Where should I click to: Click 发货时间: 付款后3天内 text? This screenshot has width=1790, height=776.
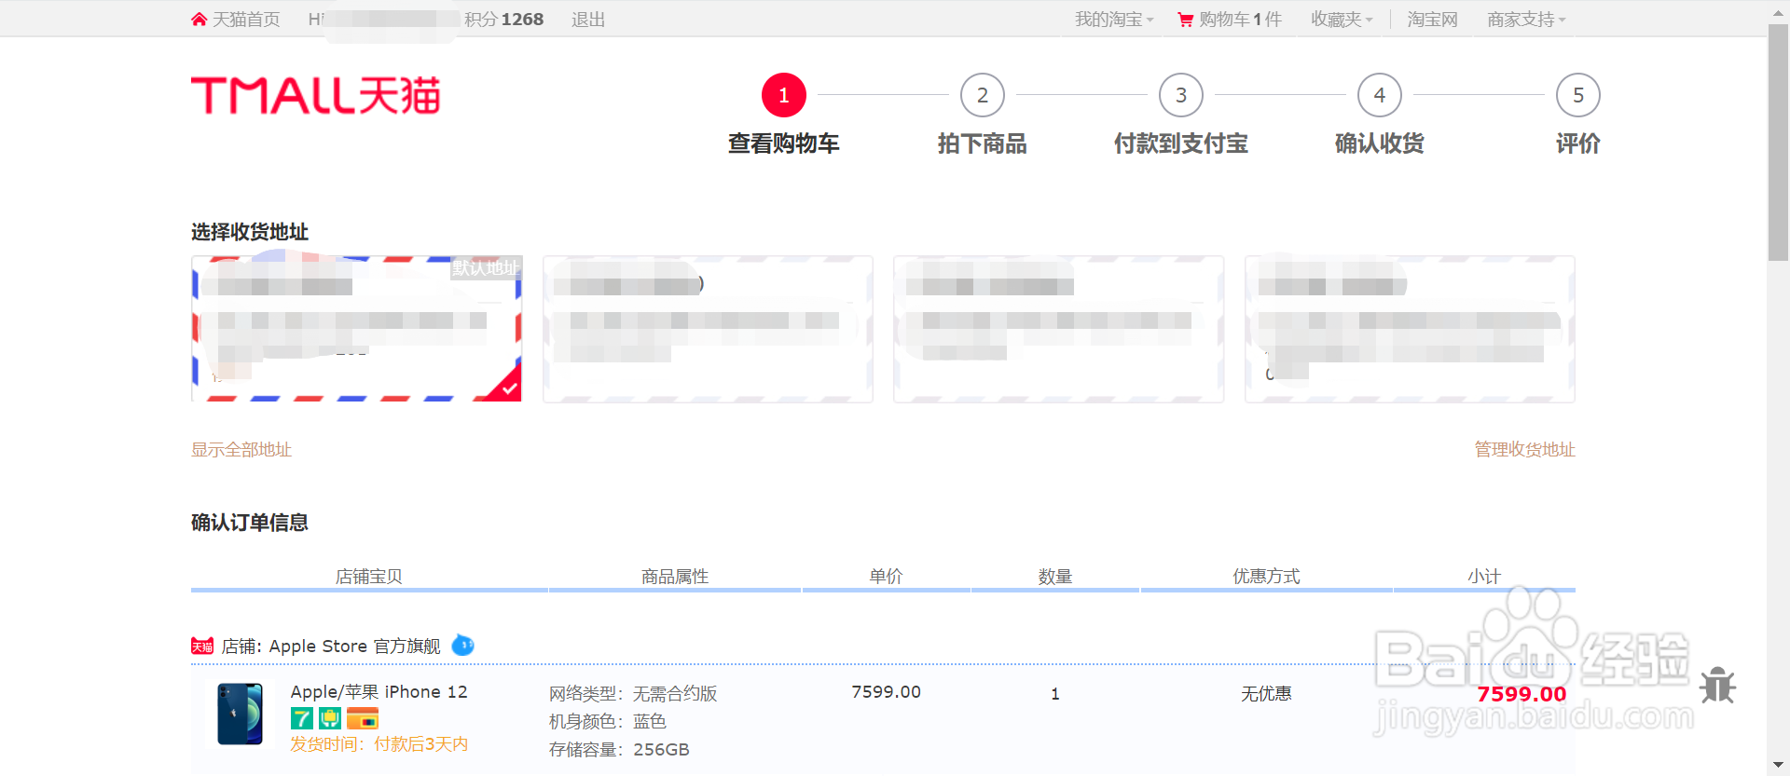coord(379,744)
